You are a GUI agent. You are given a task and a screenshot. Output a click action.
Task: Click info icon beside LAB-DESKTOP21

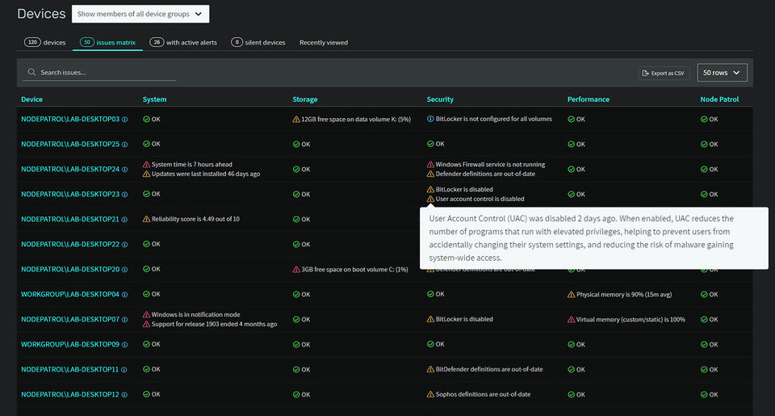(124, 220)
